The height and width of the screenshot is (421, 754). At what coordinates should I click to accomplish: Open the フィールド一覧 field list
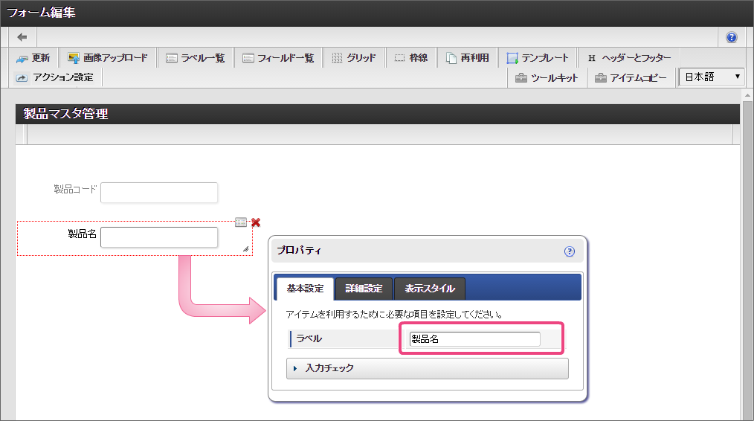[278, 58]
